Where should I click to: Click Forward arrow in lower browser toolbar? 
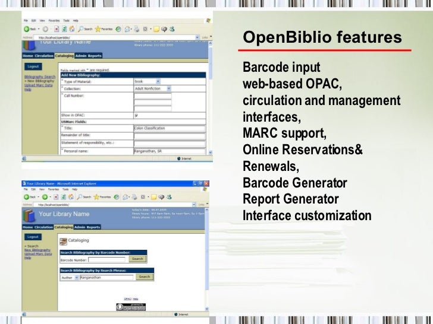tap(45, 197)
